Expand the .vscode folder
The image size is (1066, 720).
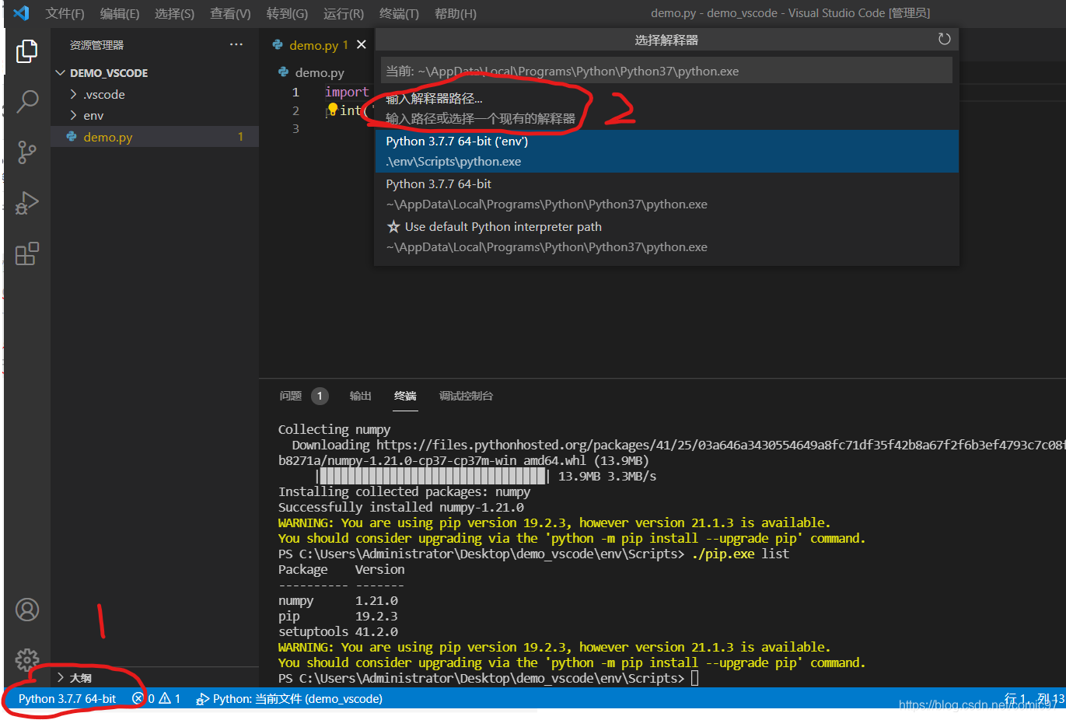74,95
